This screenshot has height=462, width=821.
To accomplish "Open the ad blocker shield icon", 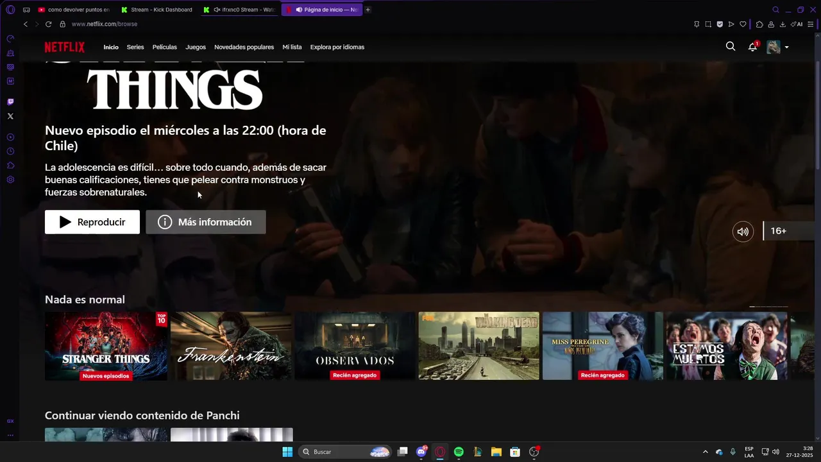I will 720,24.
